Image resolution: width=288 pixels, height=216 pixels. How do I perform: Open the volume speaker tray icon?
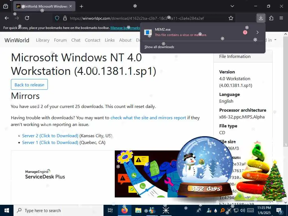243,210
